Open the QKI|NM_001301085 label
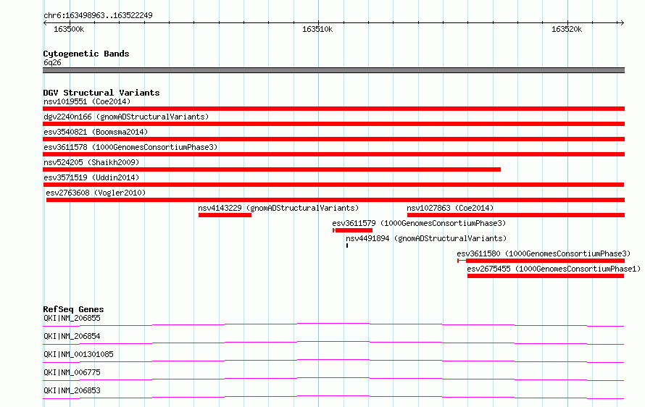The width and height of the screenshot is (645, 407). [x=78, y=354]
